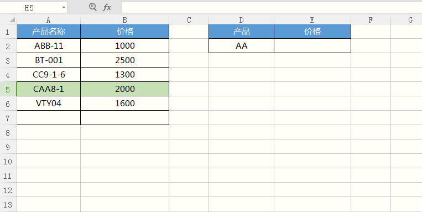Click the AA lookup cell in column D

coord(241,46)
